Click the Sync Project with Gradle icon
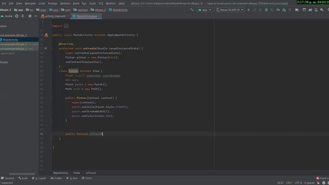Image resolution: width=329 pixels, height=185 pixels. (310, 10)
